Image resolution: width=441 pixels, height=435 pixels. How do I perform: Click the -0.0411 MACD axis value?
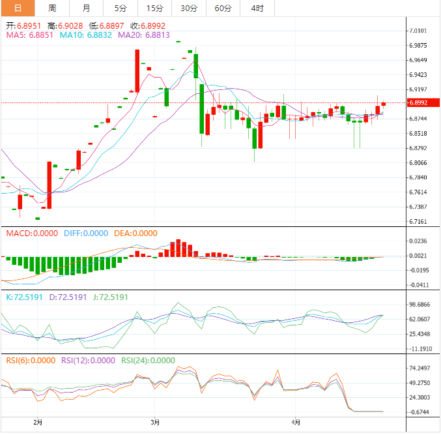point(419,285)
